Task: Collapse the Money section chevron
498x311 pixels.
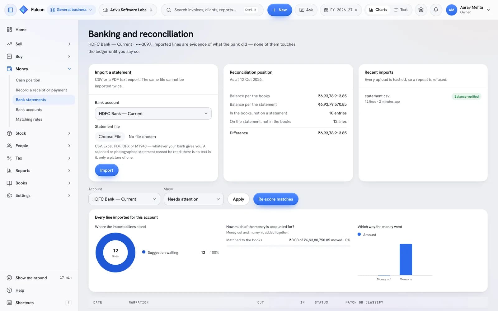Action: point(69,69)
